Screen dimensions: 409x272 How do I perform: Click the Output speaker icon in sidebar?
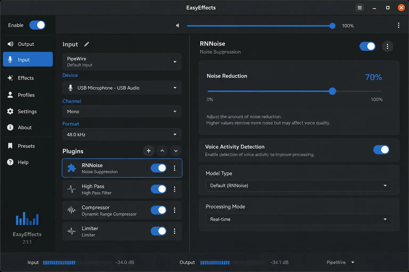pos(10,44)
